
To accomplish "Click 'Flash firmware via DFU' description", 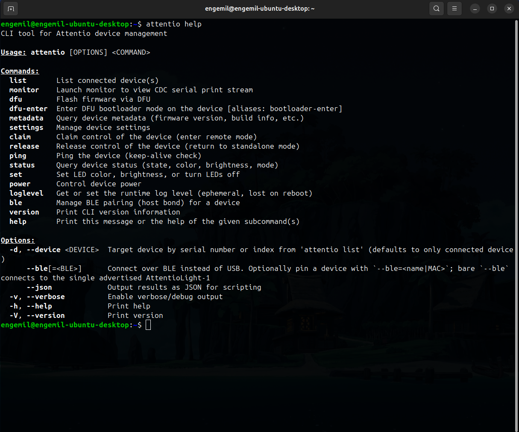I will tap(103, 100).
